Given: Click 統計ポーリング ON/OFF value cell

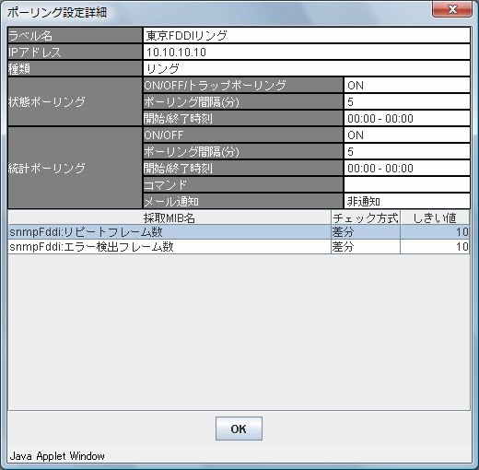Looking at the screenshot, I should coord(407,135).
